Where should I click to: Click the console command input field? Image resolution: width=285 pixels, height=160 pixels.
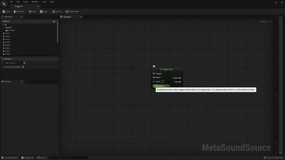[x=68, y=158]
